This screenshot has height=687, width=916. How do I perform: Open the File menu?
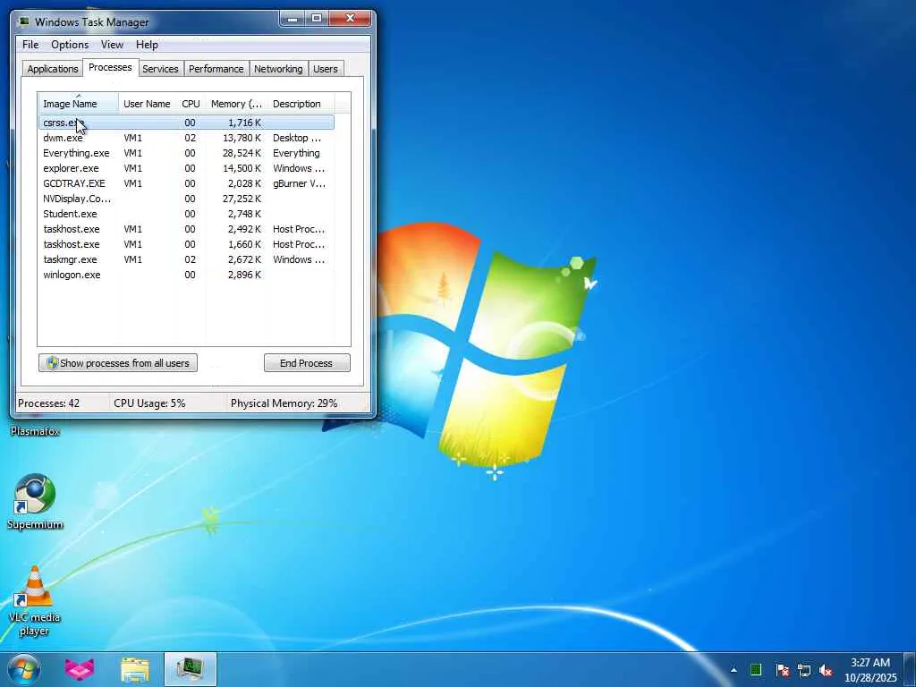30,45
